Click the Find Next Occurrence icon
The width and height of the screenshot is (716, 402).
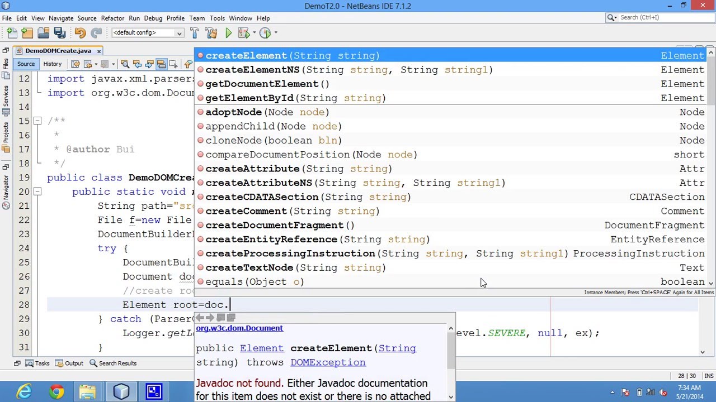pos(149,64)
